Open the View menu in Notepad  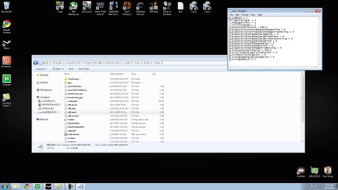tap(253, 15)
